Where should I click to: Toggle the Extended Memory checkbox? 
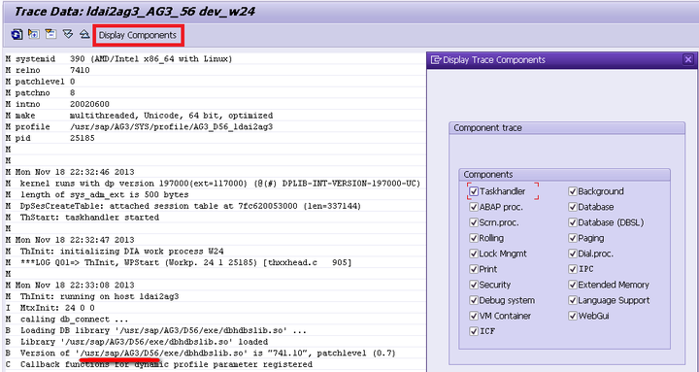pos(573,285)
